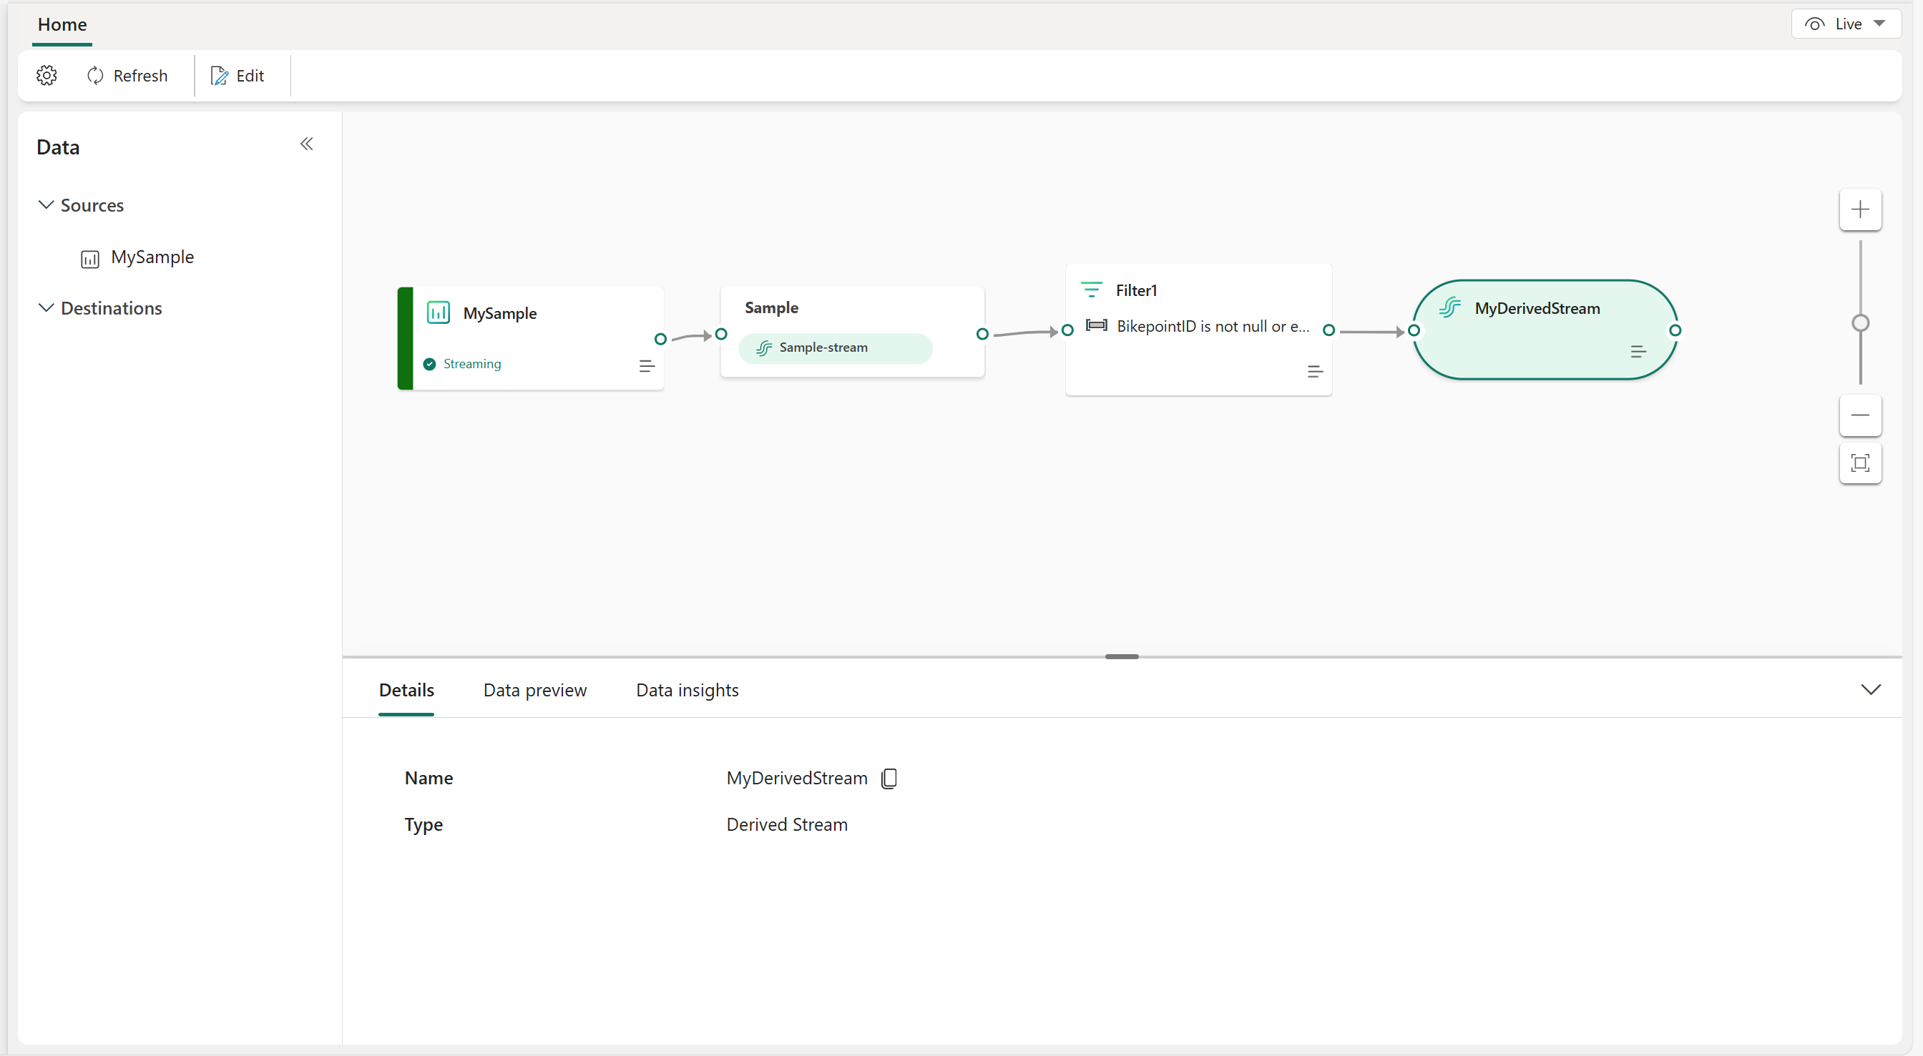Click the Edit button in toolbar
Viewport: 1923px width, 1056px height.
(240, 76)
